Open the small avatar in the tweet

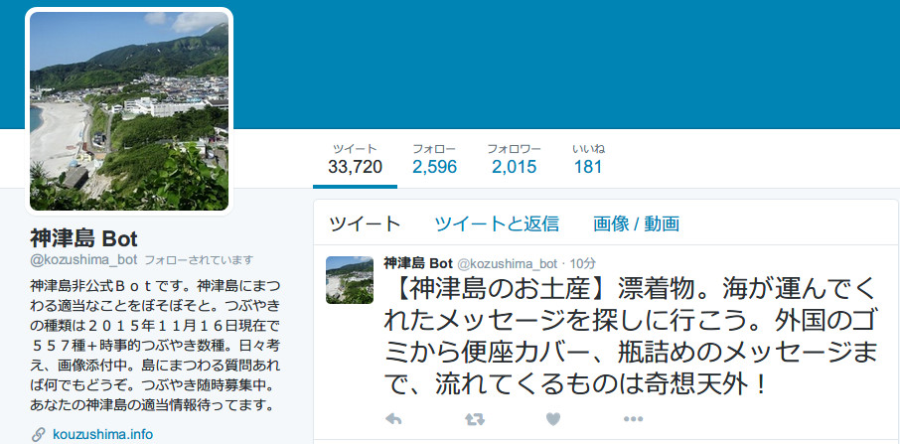(x=350, y=280)
